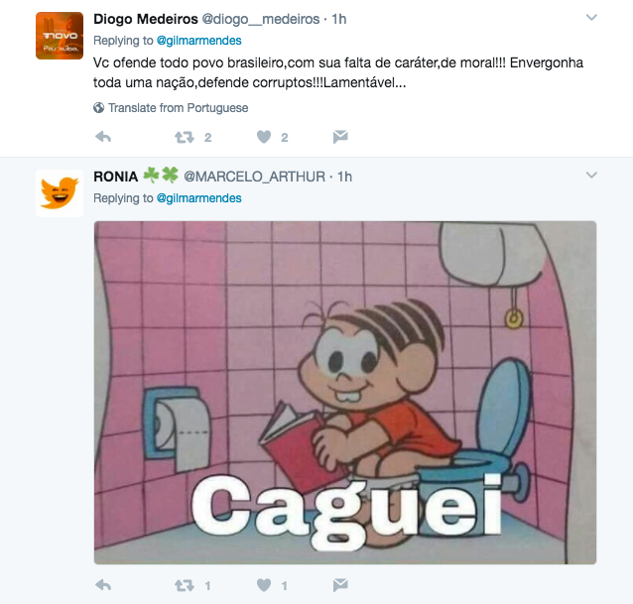Open more options chevron on Diogo's tweet

click(591, 17)
